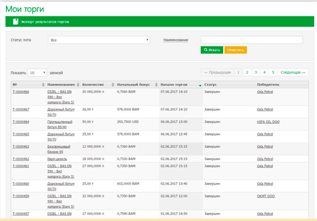The width and height of the screenshot is (317, 221).
Task: Open the Статус лота dropdown
Action: 99,40
